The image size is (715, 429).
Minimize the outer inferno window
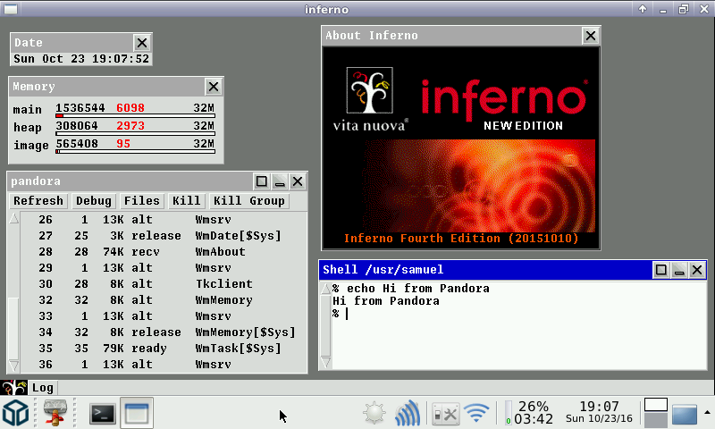pyautogui.click(x=663, y=9)
